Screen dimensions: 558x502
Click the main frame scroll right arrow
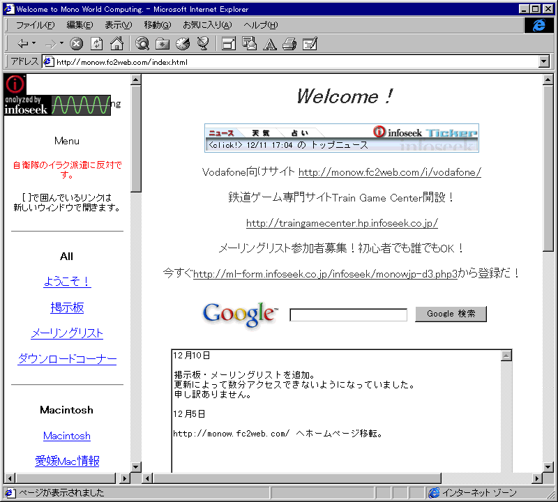[x=537, y=478]
